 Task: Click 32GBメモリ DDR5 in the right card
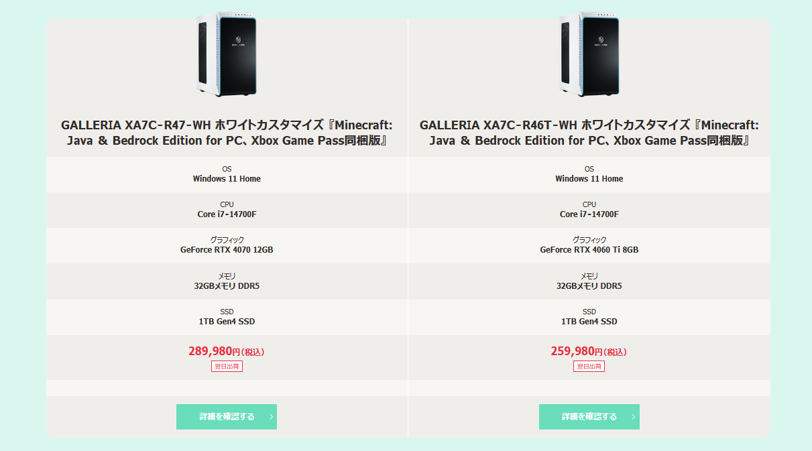tap(589, 286)
